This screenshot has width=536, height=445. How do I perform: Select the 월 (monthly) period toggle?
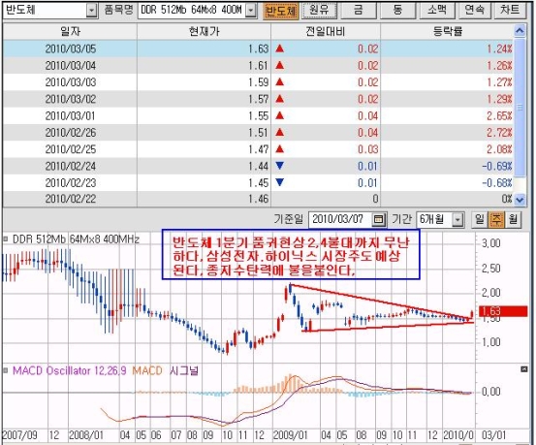[513, 219]
